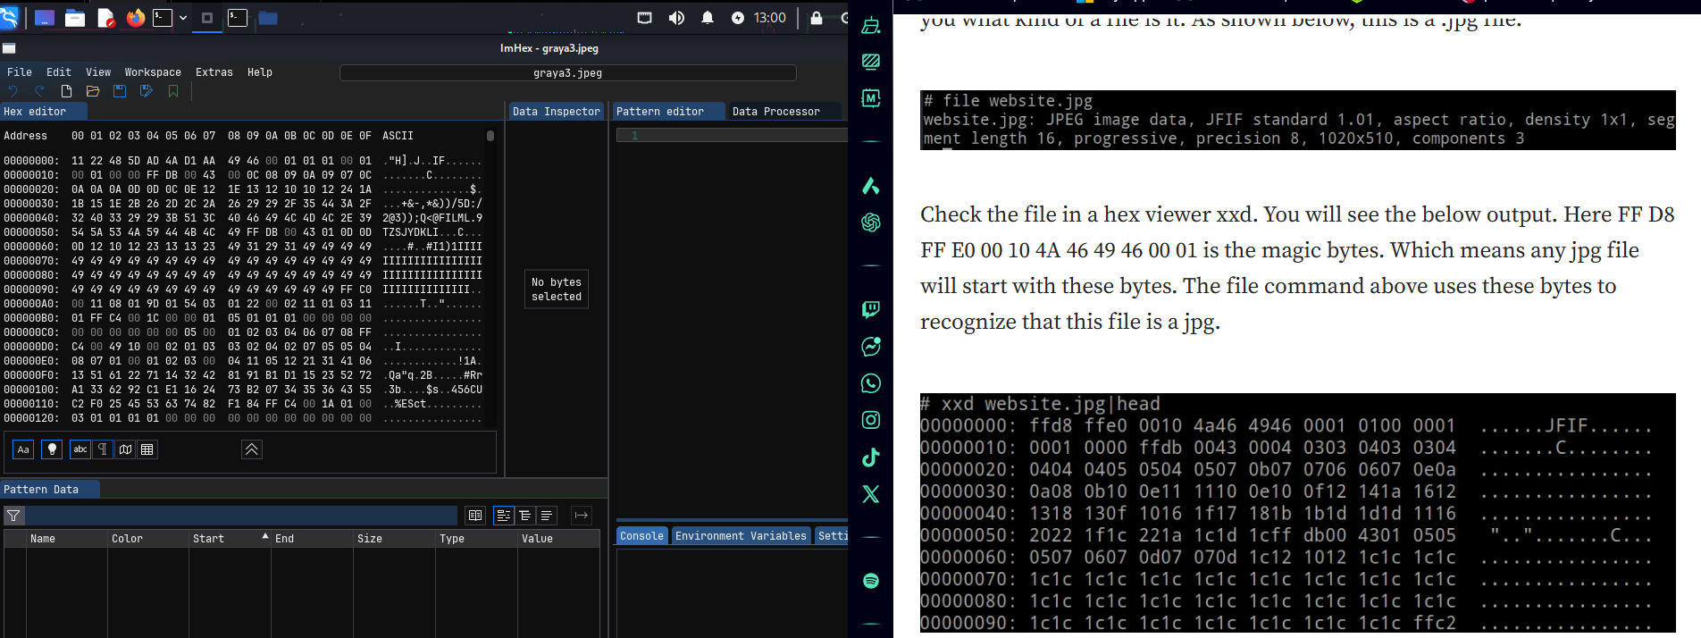
Task: Click the volume speaker icon in system tray
Action: pyautogui.click(x=676, y=18)
